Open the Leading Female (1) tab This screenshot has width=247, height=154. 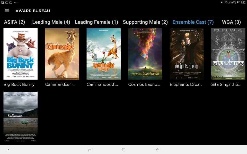point(96,22)
